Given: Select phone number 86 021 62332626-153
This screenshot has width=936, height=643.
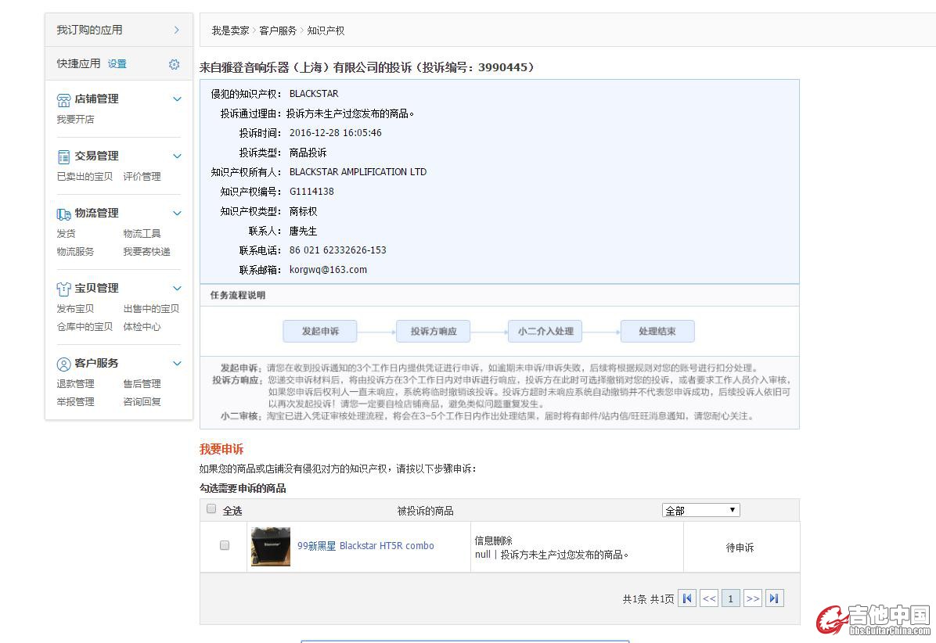Looking at the screenshot, I should click(338, 250).
